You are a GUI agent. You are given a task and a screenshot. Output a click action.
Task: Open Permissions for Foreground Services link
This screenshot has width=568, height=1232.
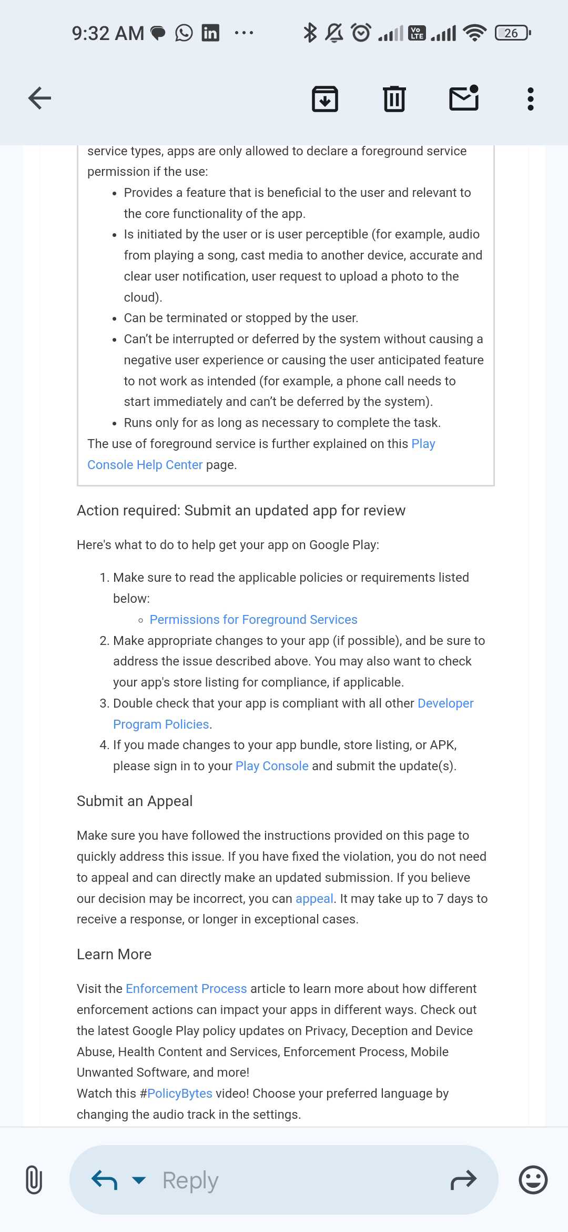pos(253,620)
